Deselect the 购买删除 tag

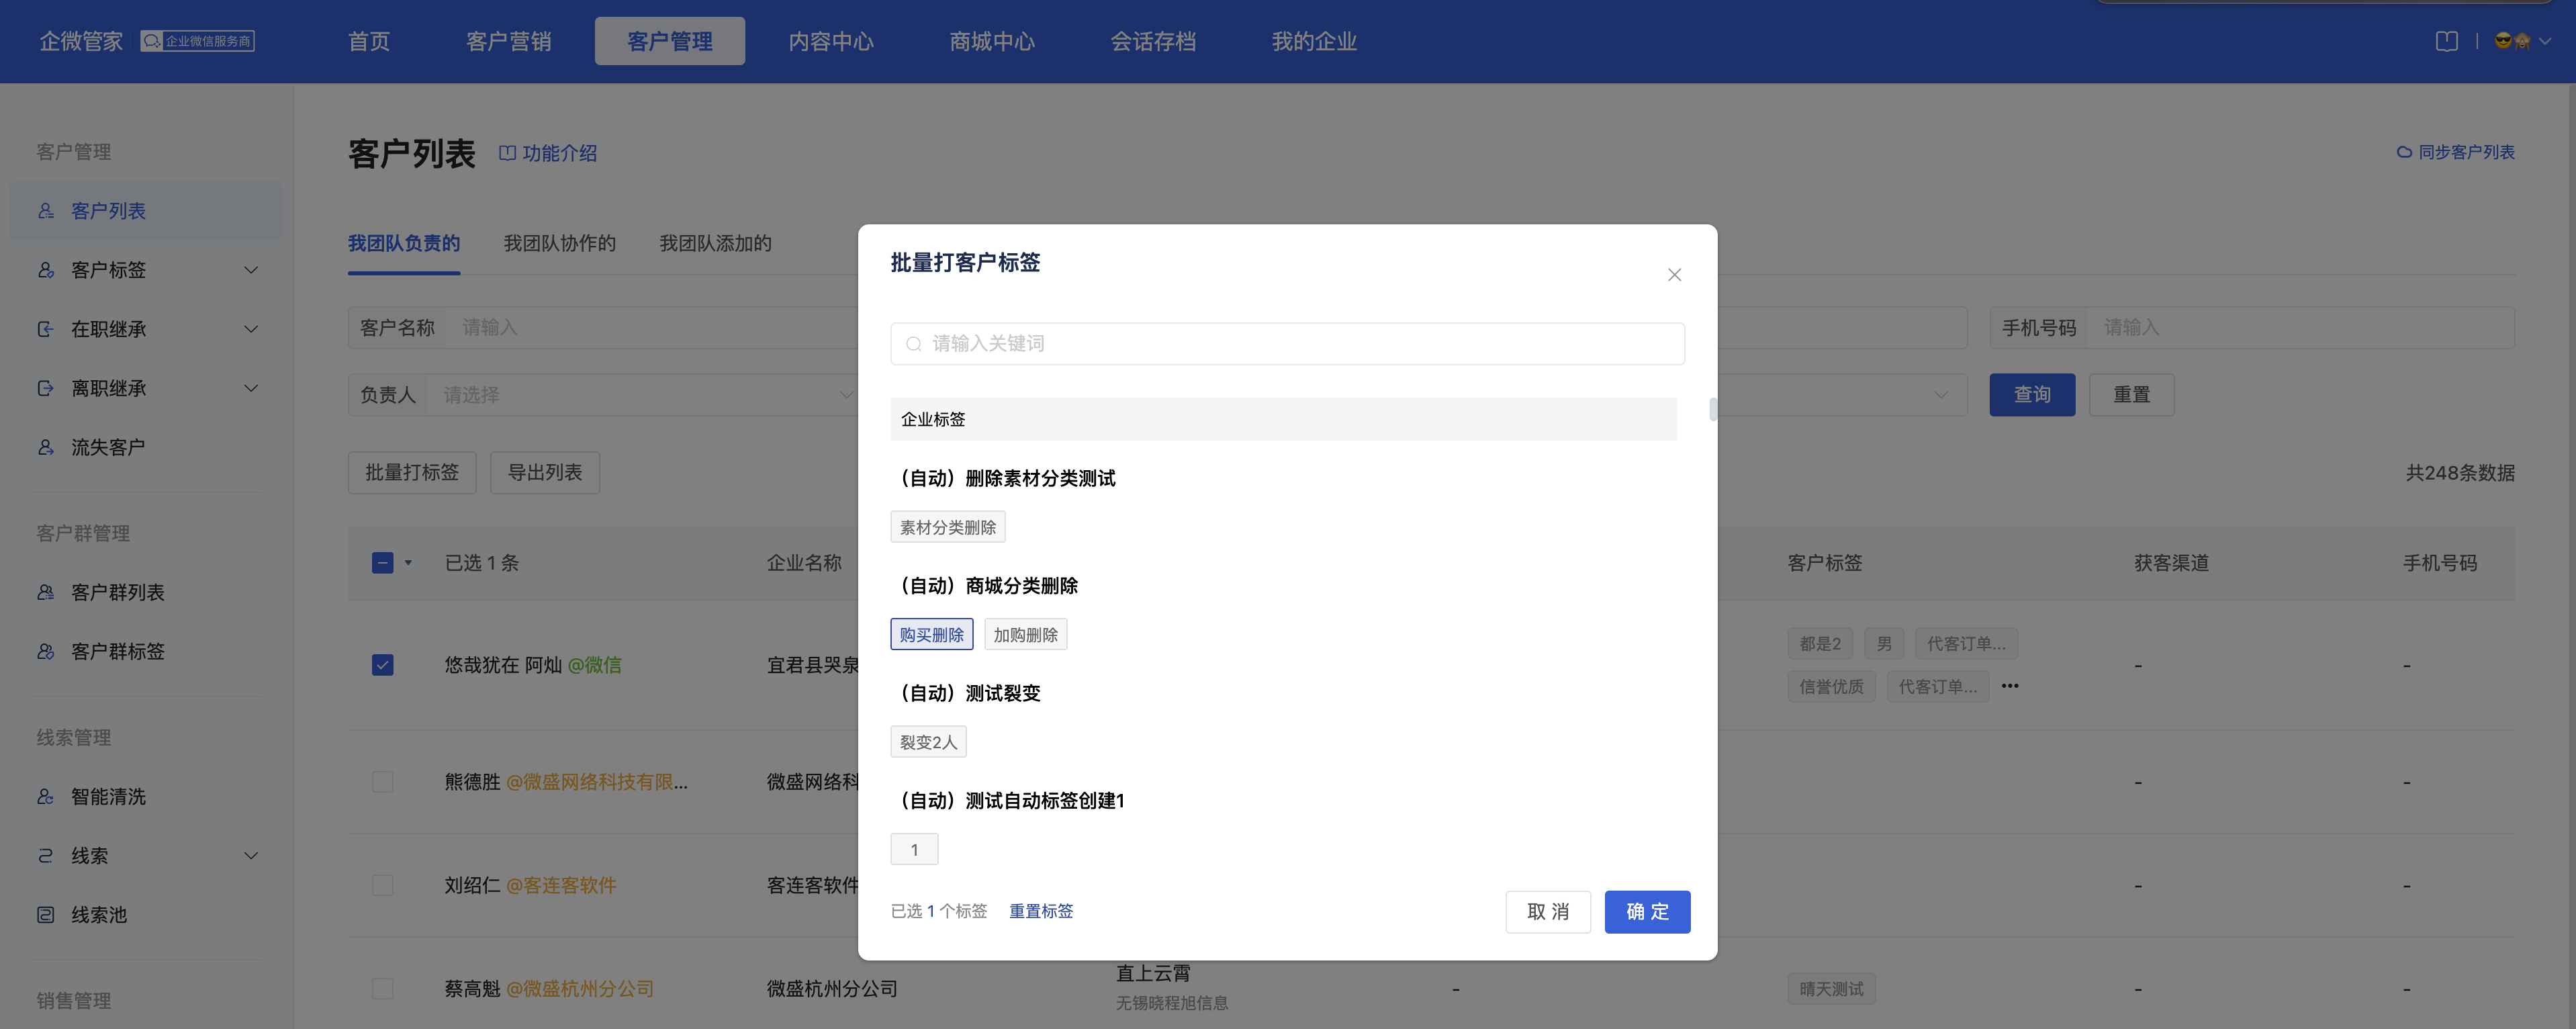tap(931, 634)
